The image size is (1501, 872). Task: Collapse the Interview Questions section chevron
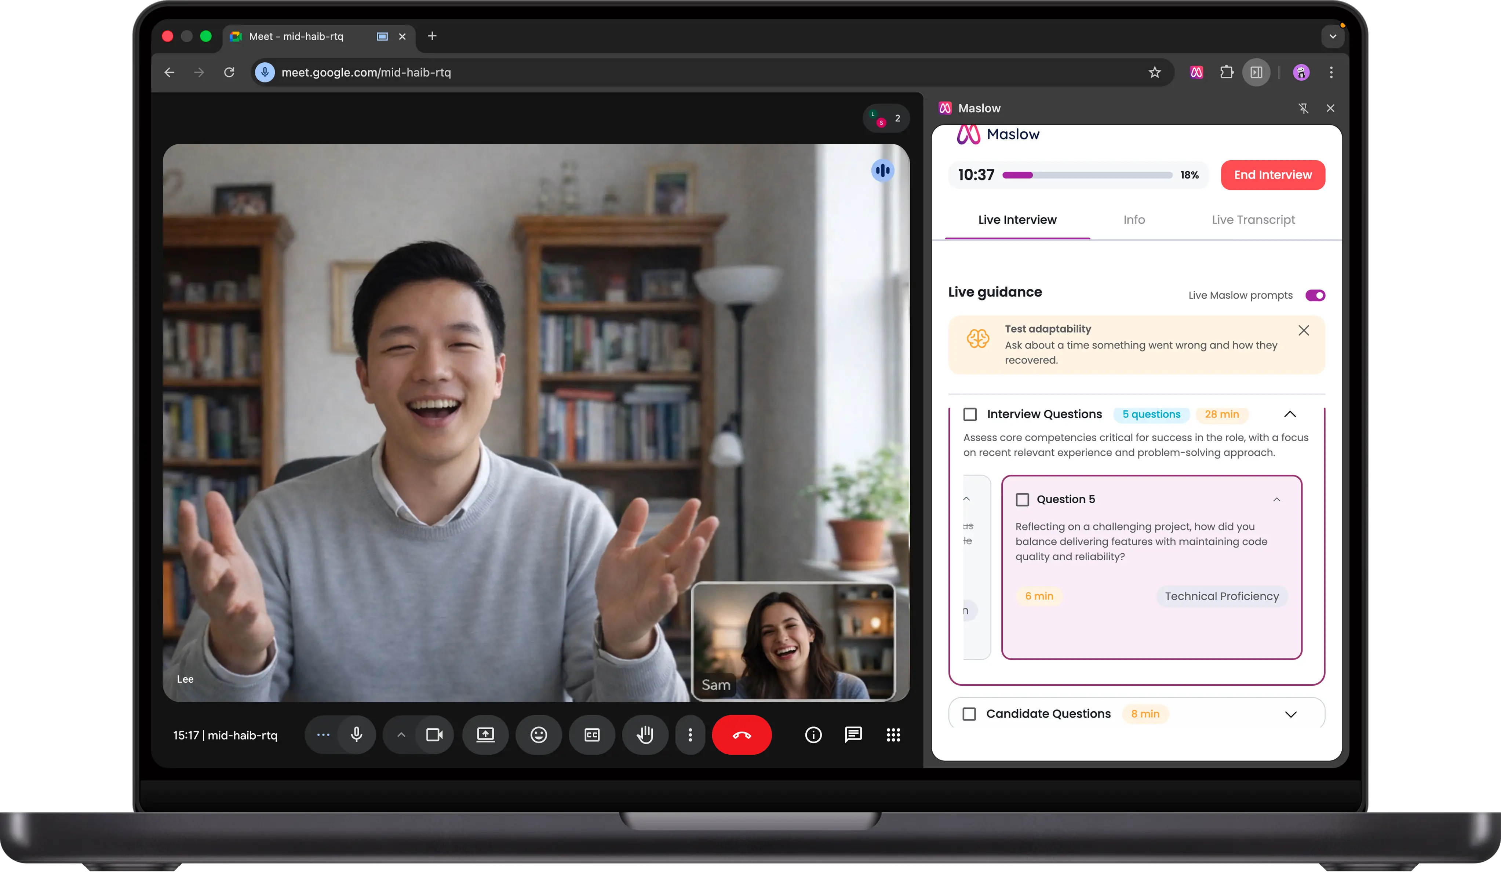[1290, 414]
